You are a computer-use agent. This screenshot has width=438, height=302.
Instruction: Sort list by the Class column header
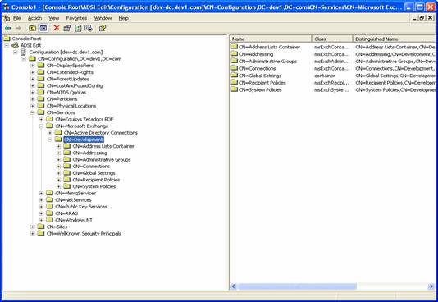click(x=332, y=39)
